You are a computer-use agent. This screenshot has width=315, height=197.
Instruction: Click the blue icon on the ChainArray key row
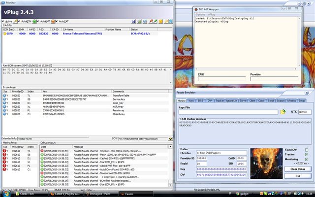(4, 114)
